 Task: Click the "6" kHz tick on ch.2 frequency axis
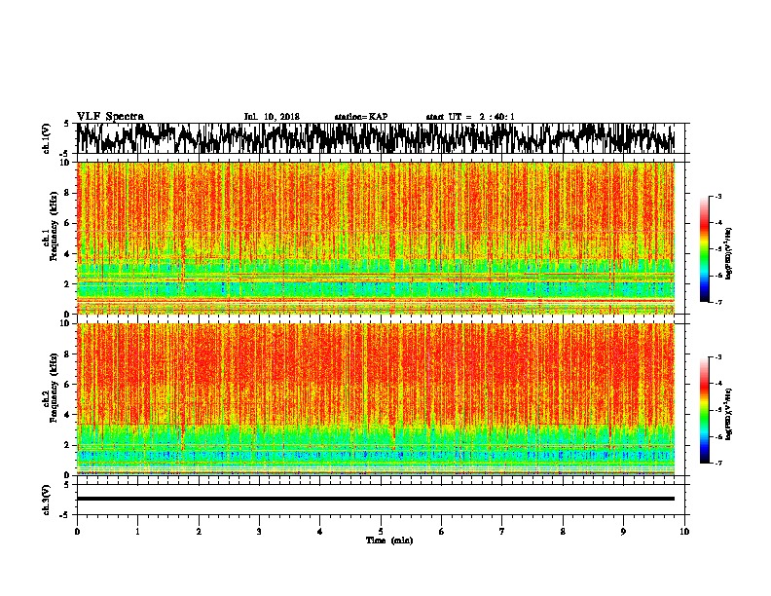click(68, 385)
